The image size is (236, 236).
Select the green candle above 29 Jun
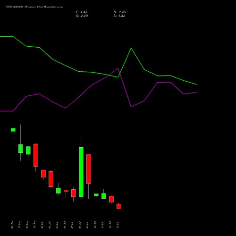coord(28,151)
